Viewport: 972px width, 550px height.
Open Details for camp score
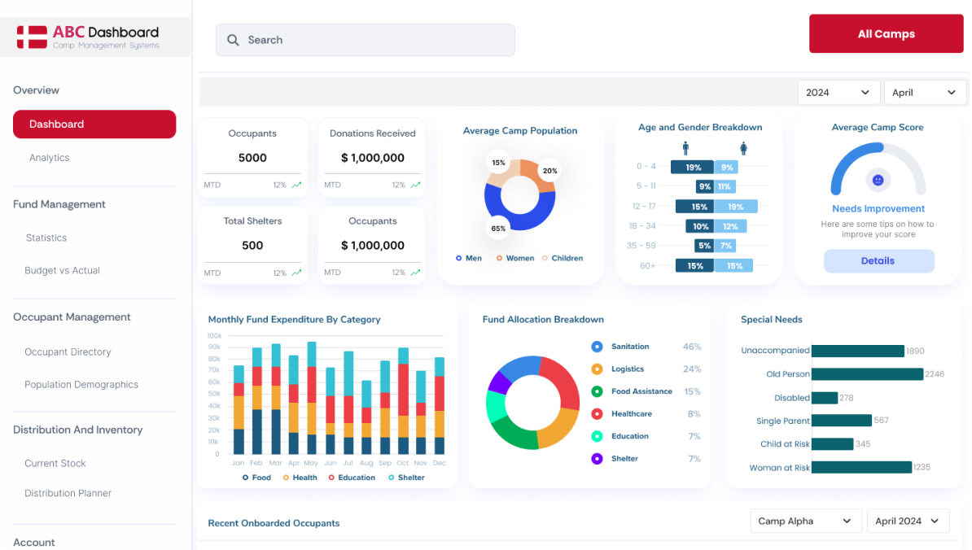[878, 261]
